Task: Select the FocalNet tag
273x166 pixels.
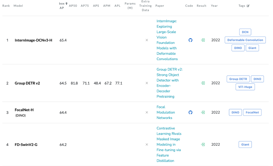Action: tap(252, 112)
